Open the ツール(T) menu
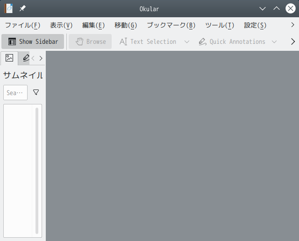299x241 pixels. (220, 25)
